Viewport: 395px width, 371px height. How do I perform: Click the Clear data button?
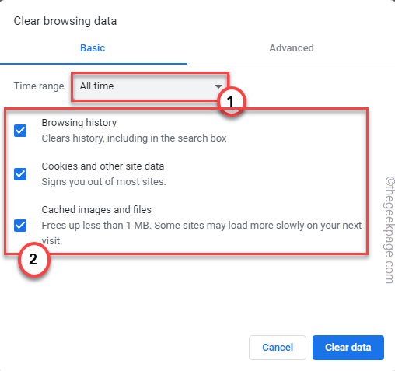tap(348, 348)
